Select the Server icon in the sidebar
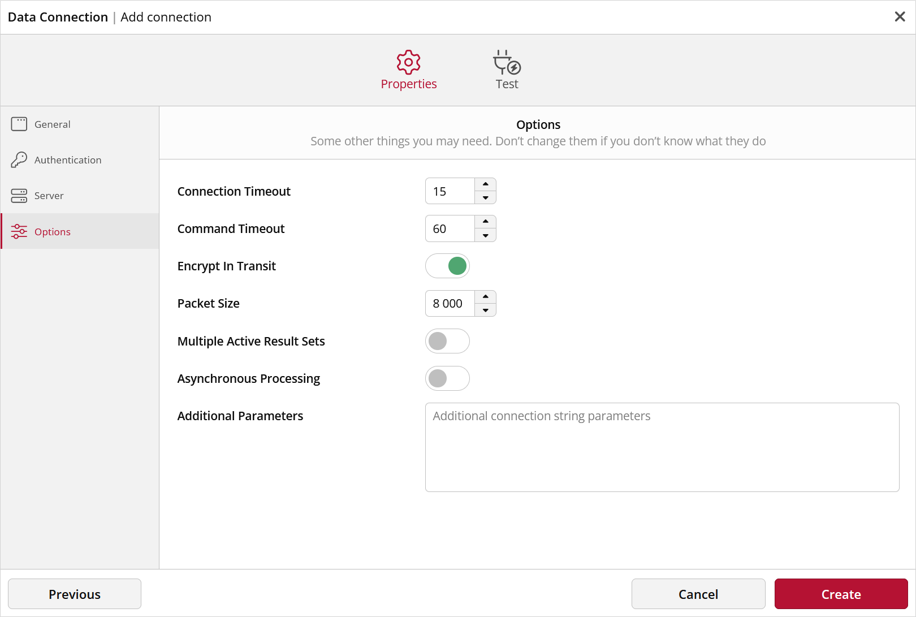This screenshot has width=916, height=617. tap(19, 195)
